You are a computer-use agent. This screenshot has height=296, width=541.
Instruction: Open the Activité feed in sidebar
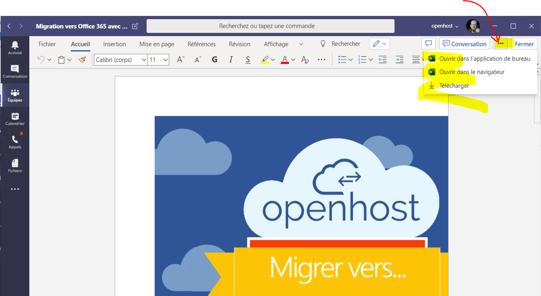pyautogui.click(x=15, y=47)
